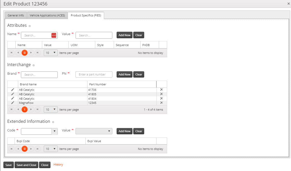Image resolution: width=291 pixels, height=171 pixels.
Task: Go to next page in Extended Information pager
Action: point(31,149)
